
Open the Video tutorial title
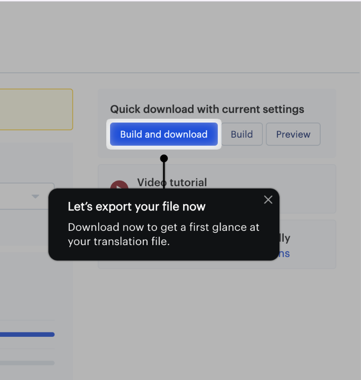pyautogui.click(x=172, y=182)
